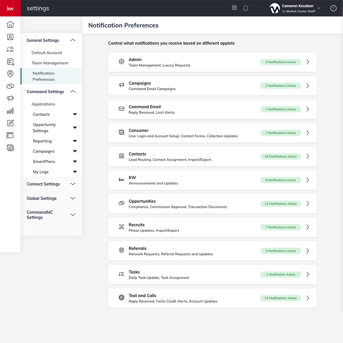The height and width of the screenshot is (343, 343).
Task: Click the Tasks card title
Action: tap(134, 272)
